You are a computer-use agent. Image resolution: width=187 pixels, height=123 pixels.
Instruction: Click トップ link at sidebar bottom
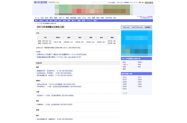[125, 93]
